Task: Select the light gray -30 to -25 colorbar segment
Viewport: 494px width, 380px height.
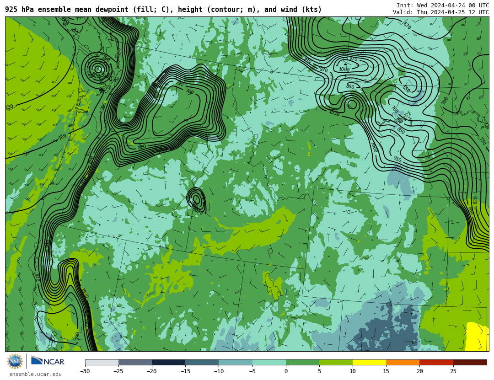Action: (x=102, y=362)
